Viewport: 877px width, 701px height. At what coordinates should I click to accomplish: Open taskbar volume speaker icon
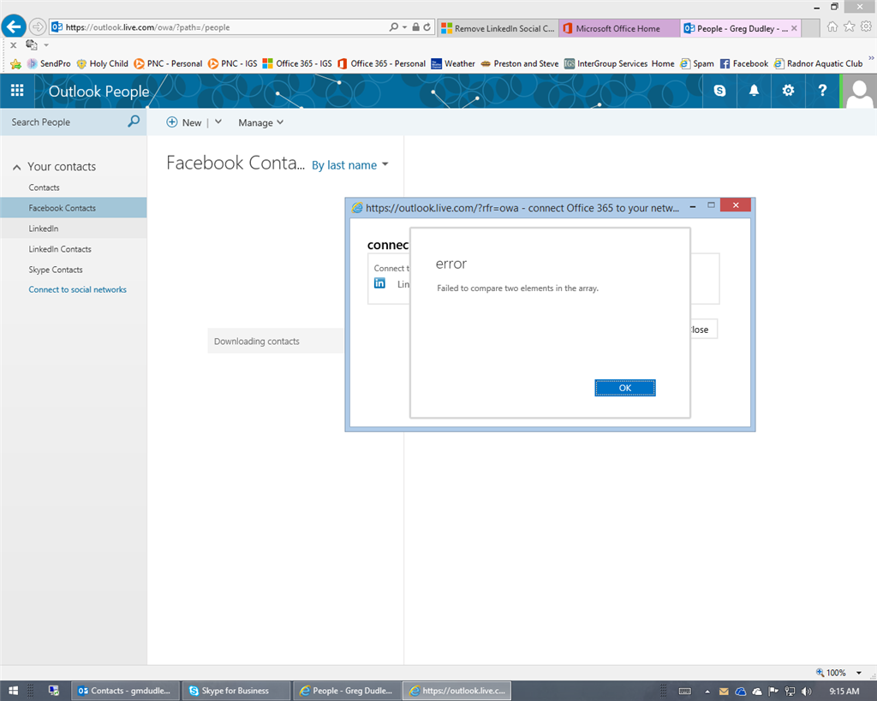(806, 691)
